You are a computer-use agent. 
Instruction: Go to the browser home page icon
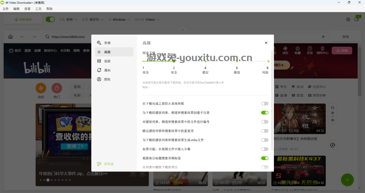pos(11,37)
